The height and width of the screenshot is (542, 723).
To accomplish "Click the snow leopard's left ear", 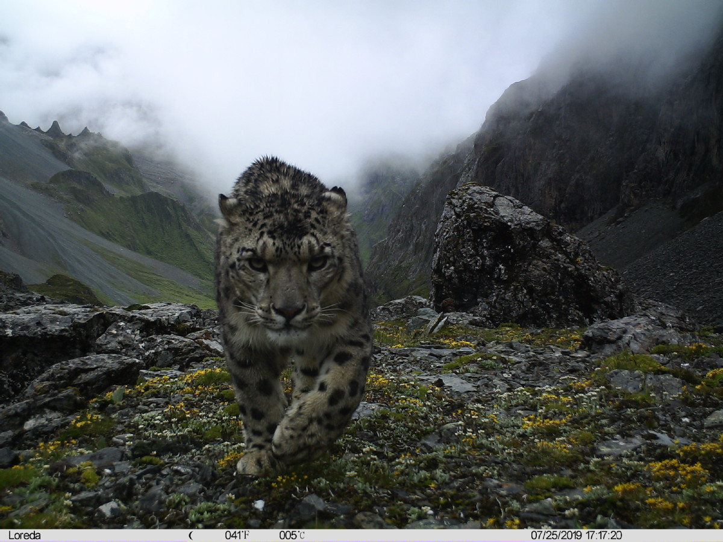I will pyautogui.click(x=228, y=206).
